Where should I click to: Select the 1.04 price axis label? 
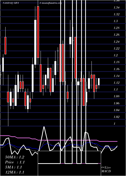click(116, 110)
